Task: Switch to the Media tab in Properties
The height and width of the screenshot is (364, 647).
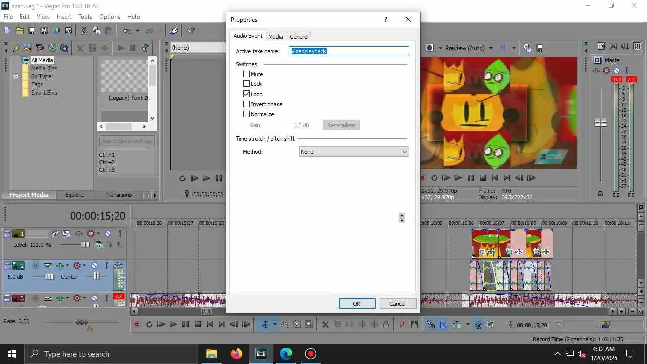Action: pos(275,37)
